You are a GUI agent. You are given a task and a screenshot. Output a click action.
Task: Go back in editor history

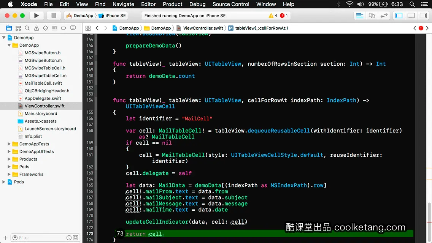click(97, 28)
